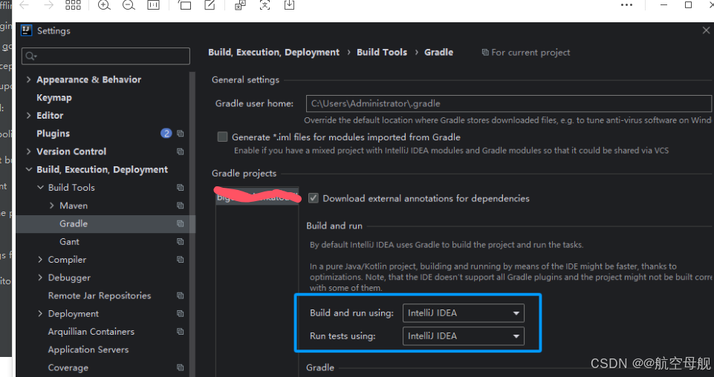Open the Run tests using dropdown
The image size is (714, 377).
point(464,336)
